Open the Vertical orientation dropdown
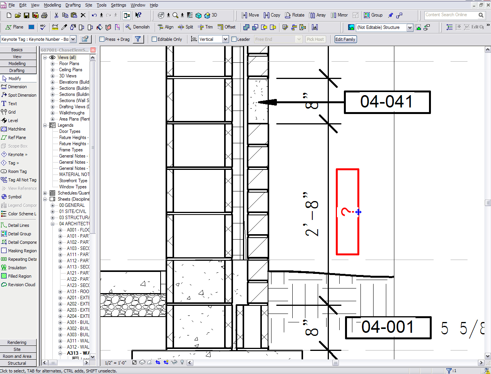Viewport: 491px width, 374px height. point(225,39)
